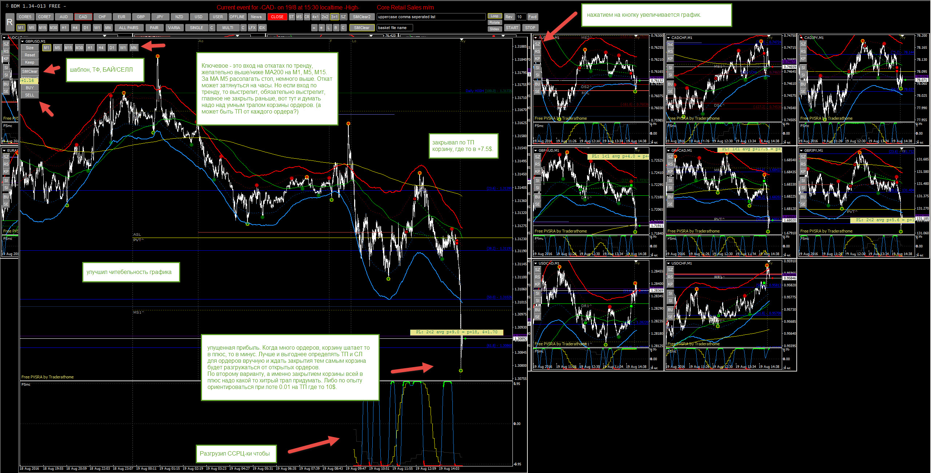Click the SE button in the GBPCAD chart
Image resolution: width=931 pixels, height=473 pixels.
coord(670,204)
